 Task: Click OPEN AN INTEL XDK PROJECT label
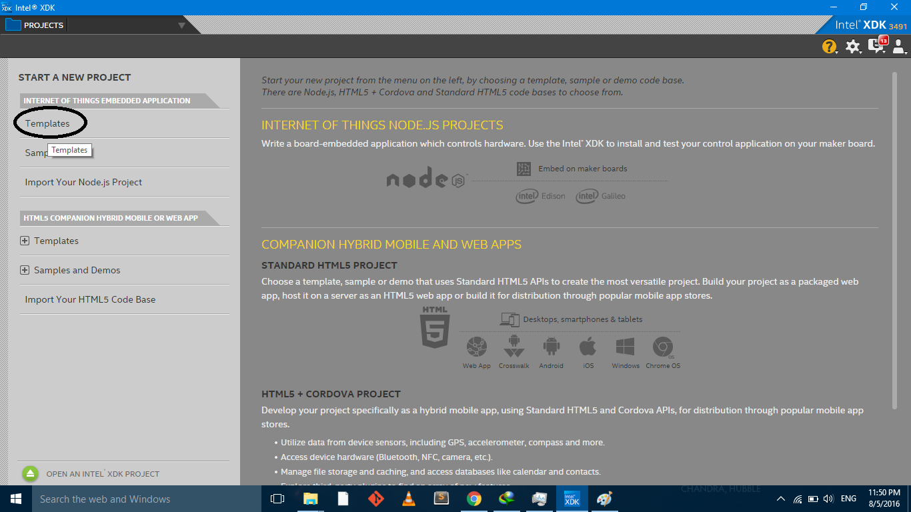[103, 474]
